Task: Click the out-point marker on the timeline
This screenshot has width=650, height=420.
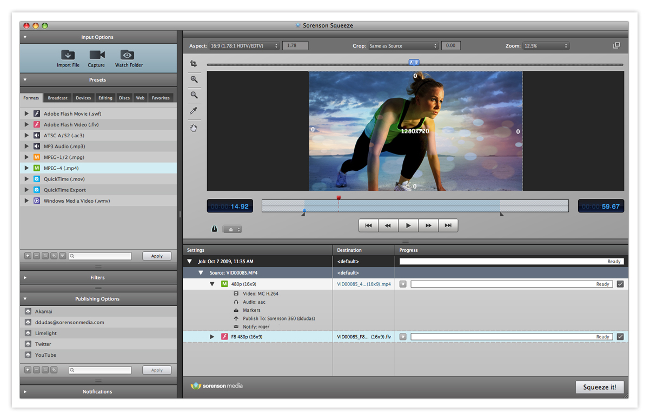Action: [x=502, y=214]
